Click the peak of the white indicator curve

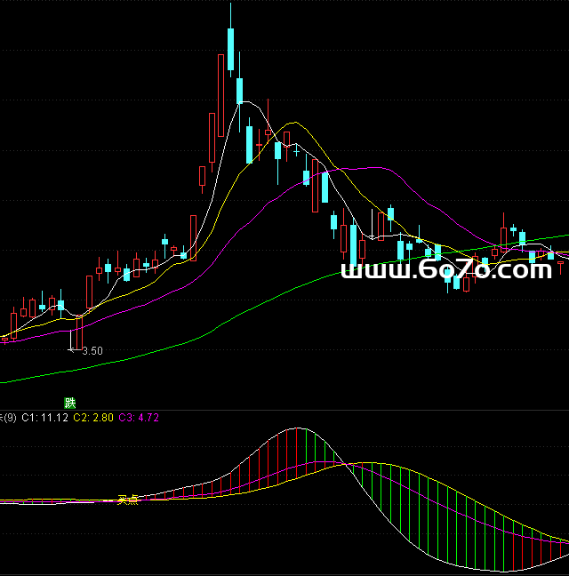click(295, 428)
